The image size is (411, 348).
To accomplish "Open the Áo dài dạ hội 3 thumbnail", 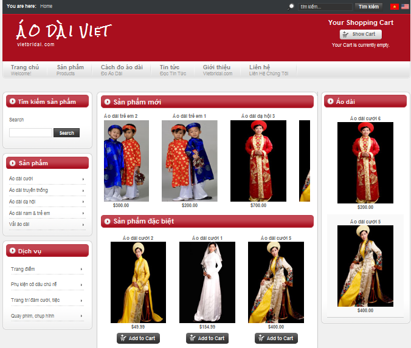I will [258, 161].
